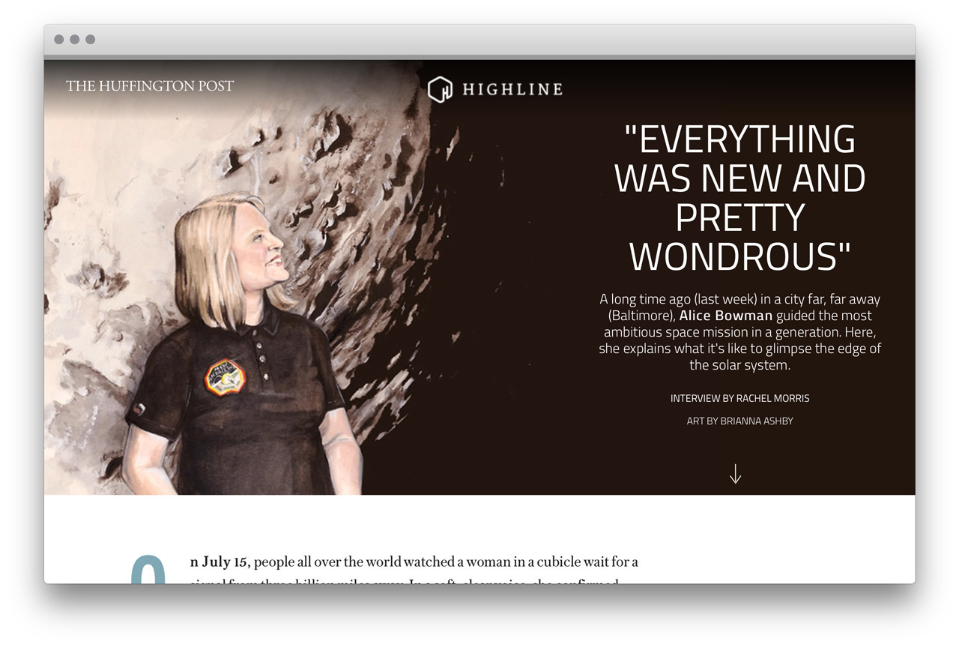Click the large blue drop cap letter
The width and height of the screenshot is (959, 647).
[148, 570]
